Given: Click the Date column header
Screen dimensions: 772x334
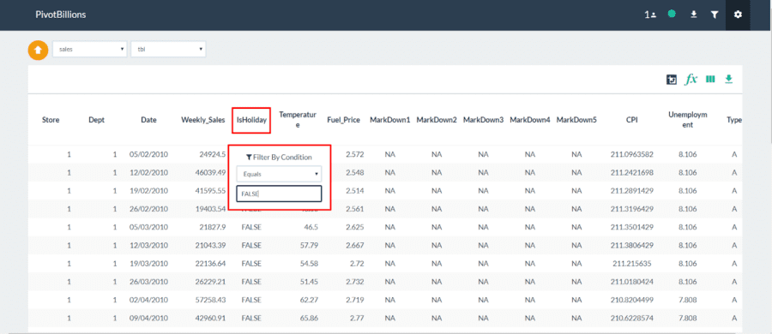Looking at the screenshot, I should [148, 120].
